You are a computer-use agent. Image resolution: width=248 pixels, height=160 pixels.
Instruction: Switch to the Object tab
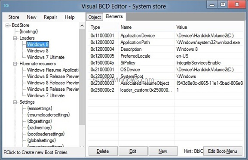[x=95, y=17]
